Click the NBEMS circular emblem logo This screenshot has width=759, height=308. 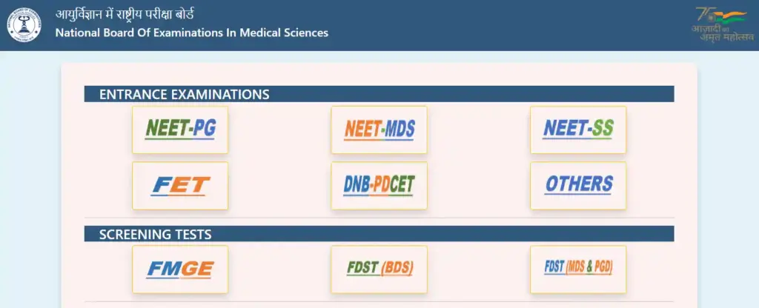click(x=25, y=24)
